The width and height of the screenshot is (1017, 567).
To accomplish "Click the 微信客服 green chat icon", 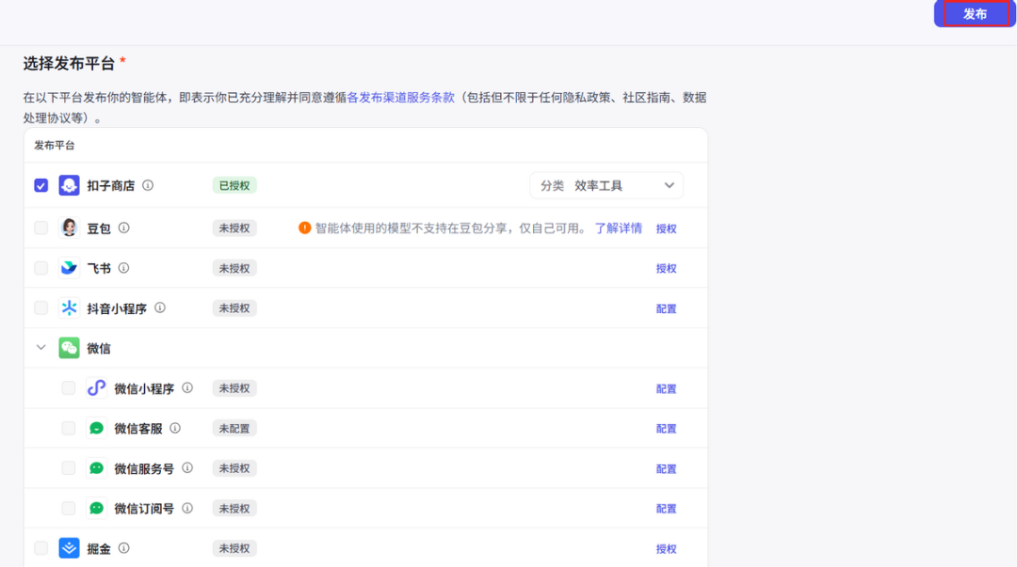I will pyautogui.click(x=94, y=428).
